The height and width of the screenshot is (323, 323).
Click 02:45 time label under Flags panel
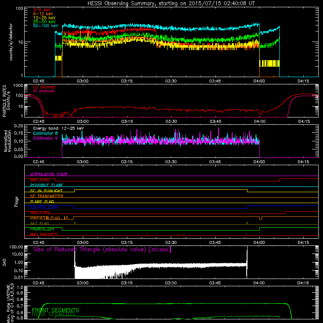tap(38, 243)
